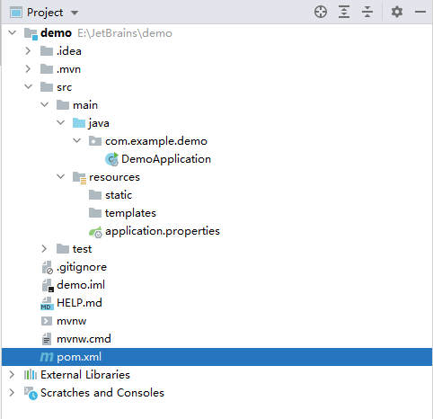The height and width of the screenshot is (419, 433).
Task: Select the src folder label
Action: coord(64,87)
